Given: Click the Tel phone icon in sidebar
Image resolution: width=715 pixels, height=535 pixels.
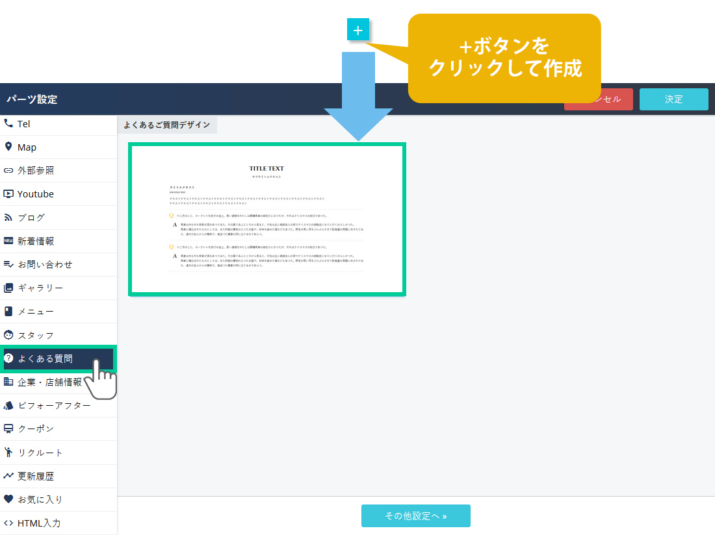Looking at the screenshot, I should point(8,123).
